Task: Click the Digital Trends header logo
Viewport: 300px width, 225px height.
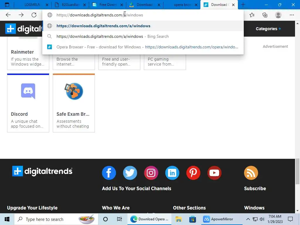Action: pos(23,29)
